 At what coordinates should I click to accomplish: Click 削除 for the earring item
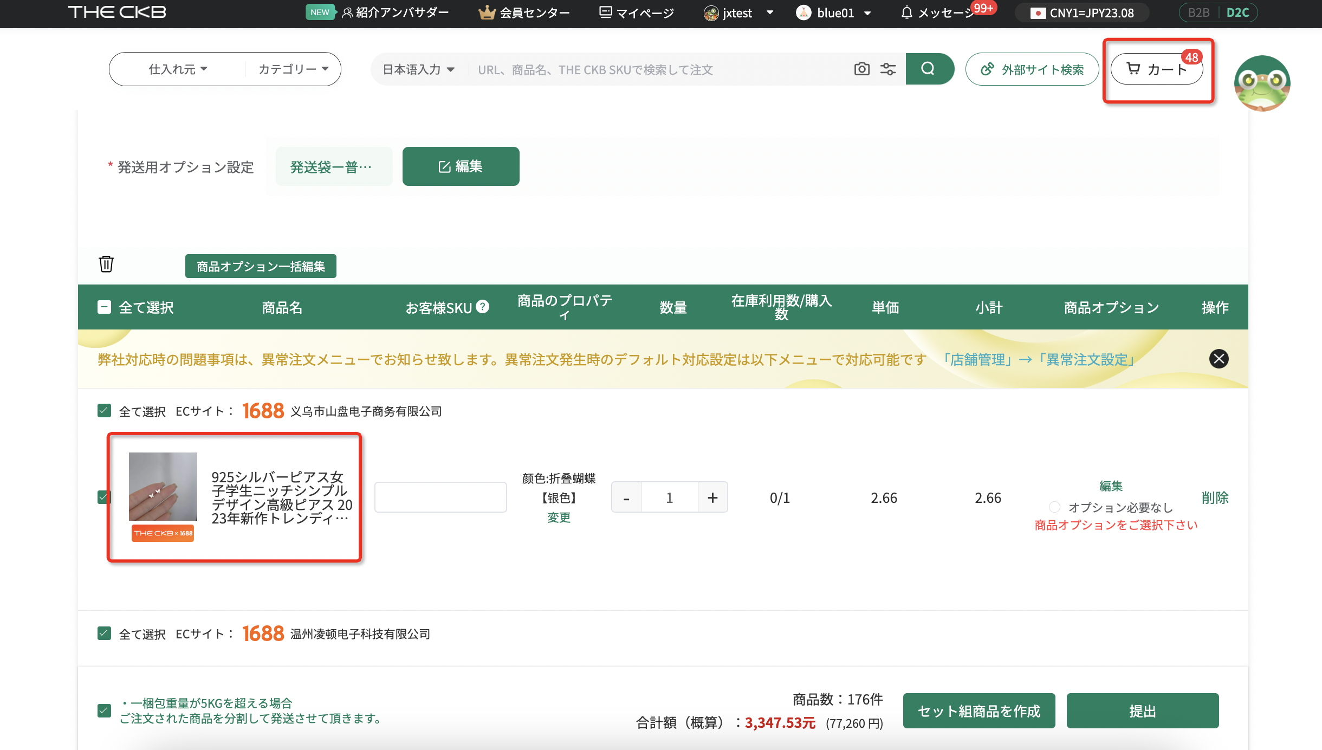pos(1215,497)
